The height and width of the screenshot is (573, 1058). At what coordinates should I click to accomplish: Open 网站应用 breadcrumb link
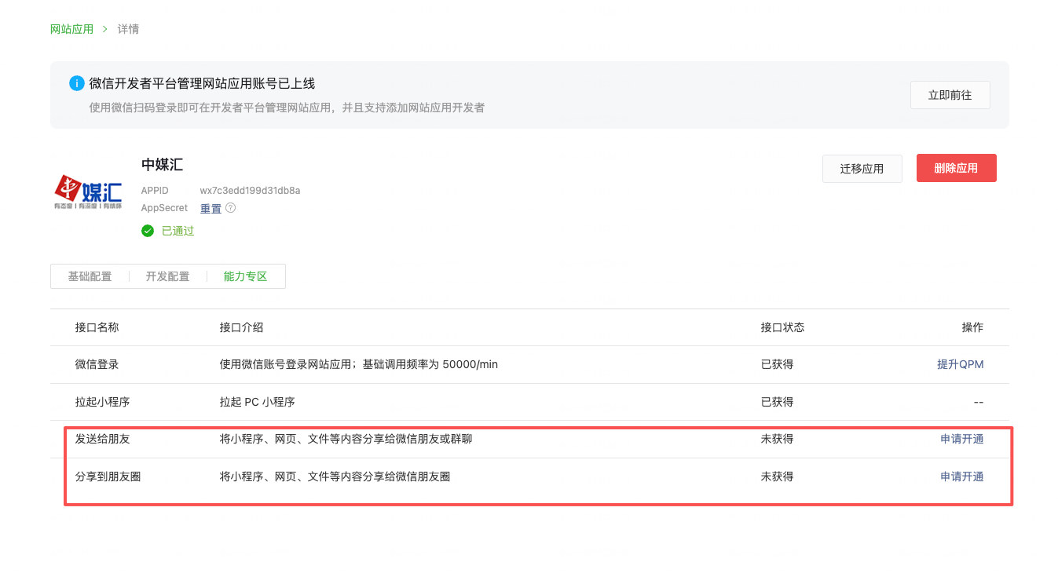point(71,29)
